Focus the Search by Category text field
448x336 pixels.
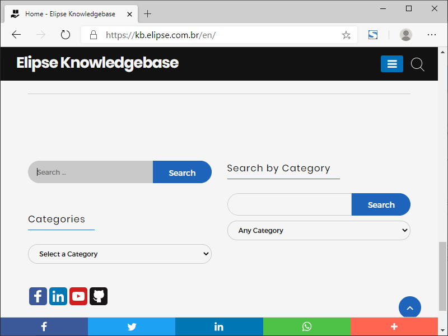290,205
